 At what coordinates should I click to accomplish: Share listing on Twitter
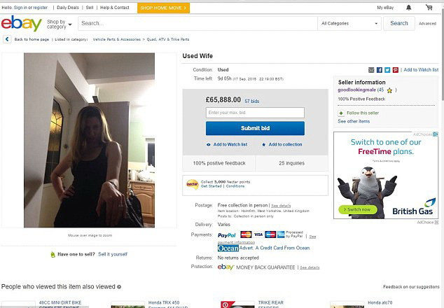(x=387, y=70)
